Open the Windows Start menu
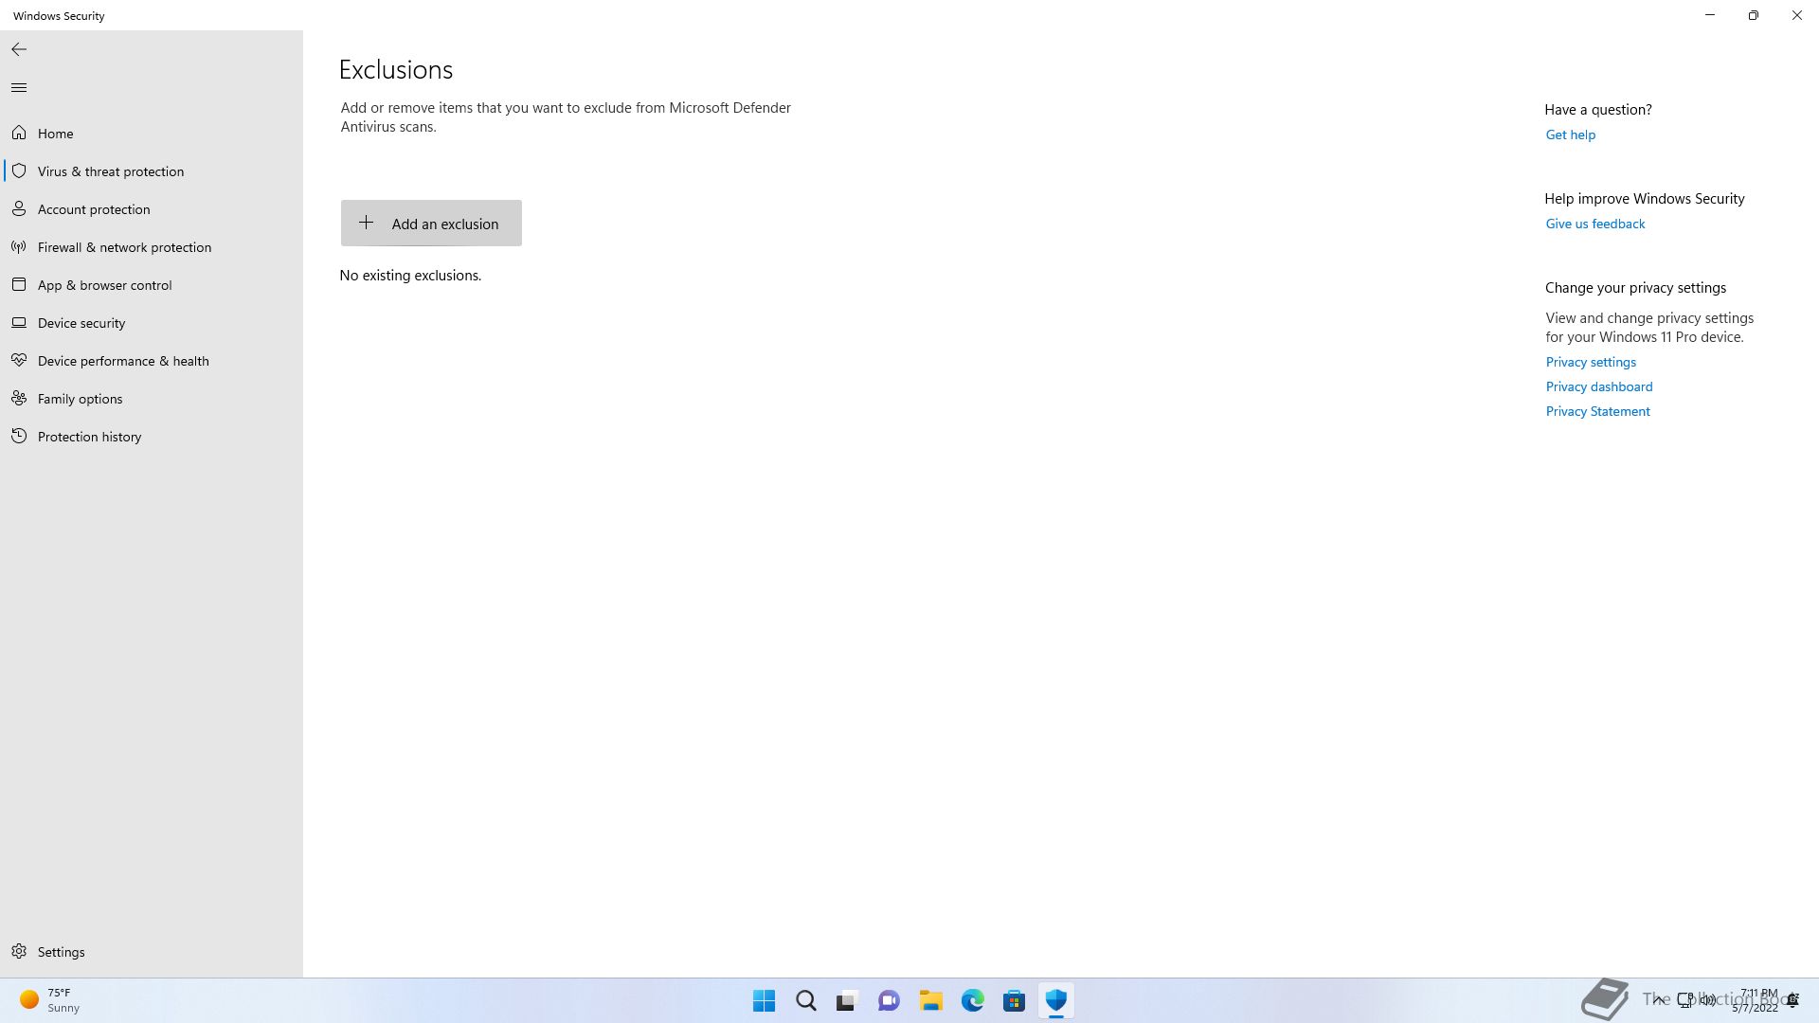Viewport: 1819px width, 1023px height. pos(764,1000)
